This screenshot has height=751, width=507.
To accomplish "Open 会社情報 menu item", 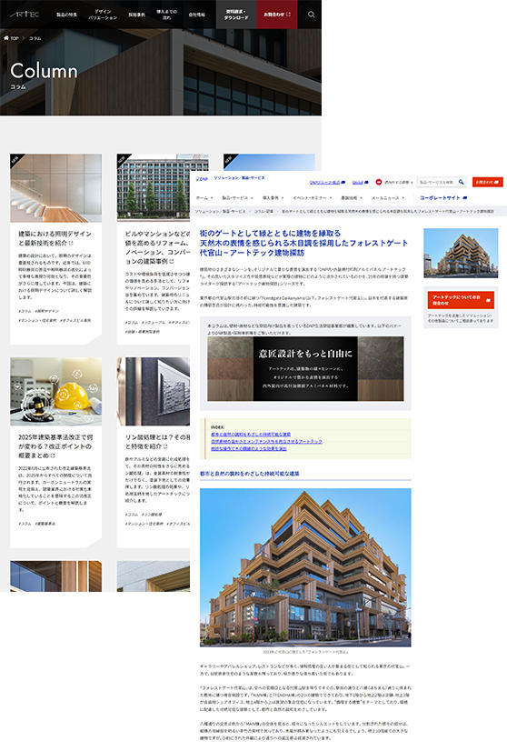I will pos(196,15).
